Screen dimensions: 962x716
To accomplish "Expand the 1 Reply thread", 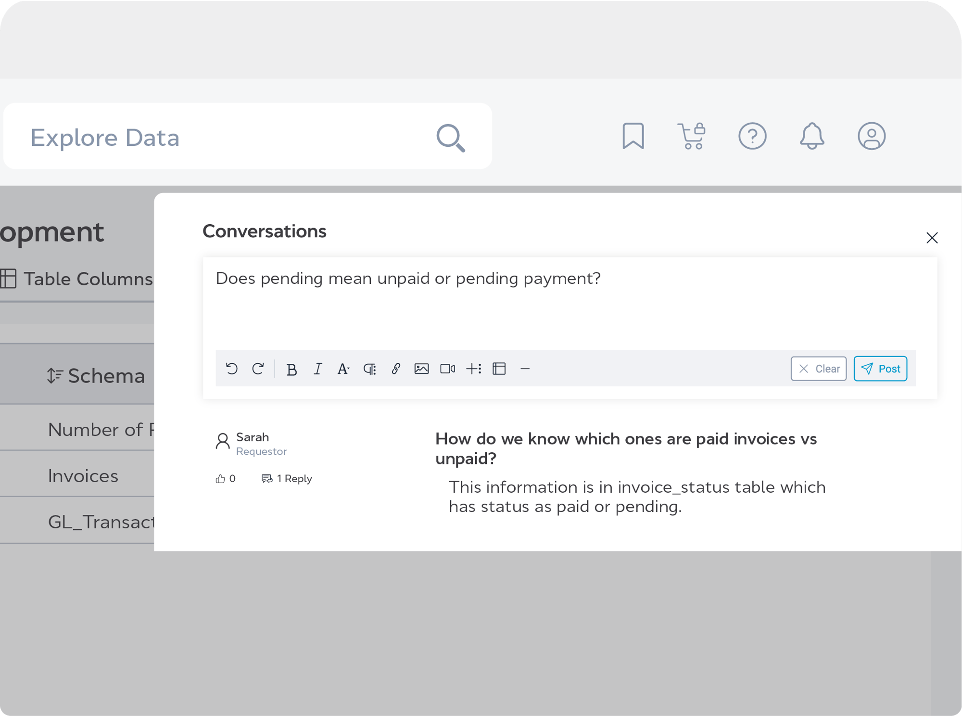I will [287, 479].
